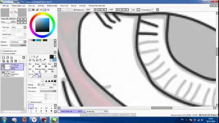Switch to the Новый Холст.sai document tab
Viewport: 219px width, 123px height.
[x=70, y=111]
